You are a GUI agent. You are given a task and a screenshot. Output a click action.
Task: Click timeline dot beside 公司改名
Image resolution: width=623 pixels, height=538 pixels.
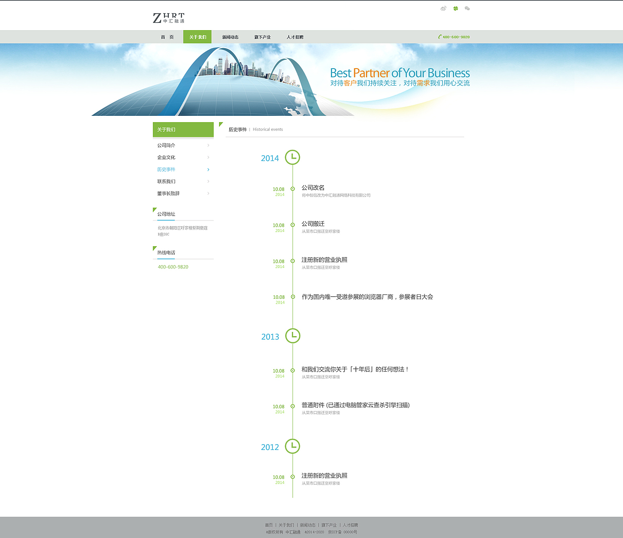293,189
